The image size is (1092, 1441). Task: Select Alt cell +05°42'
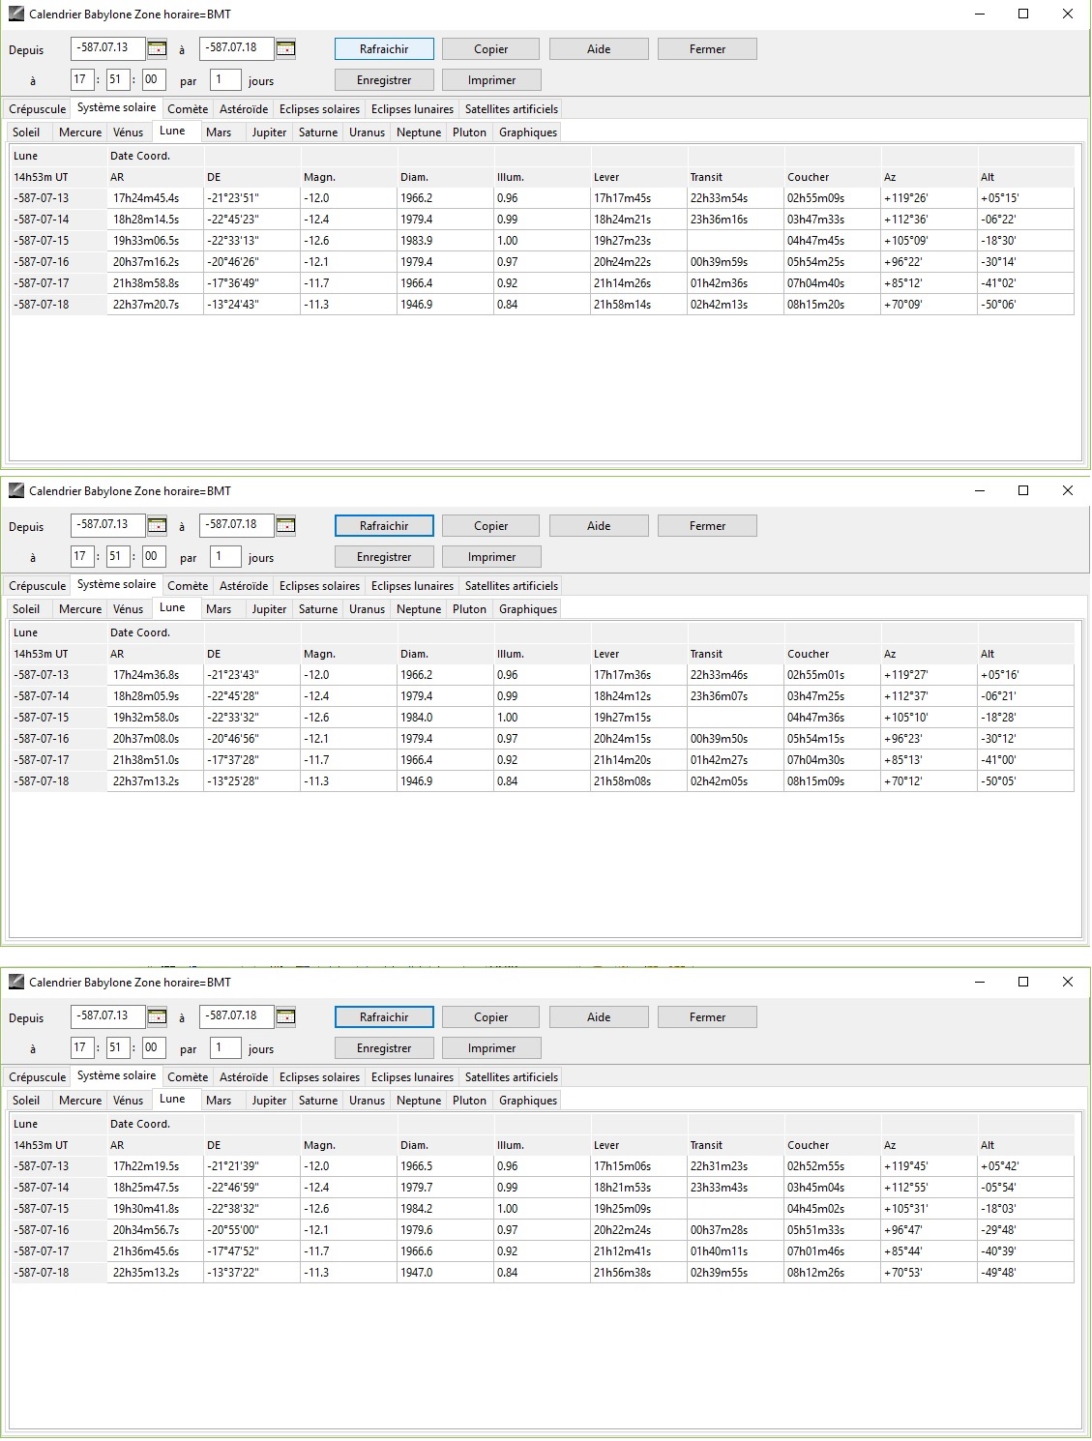1025,1166
